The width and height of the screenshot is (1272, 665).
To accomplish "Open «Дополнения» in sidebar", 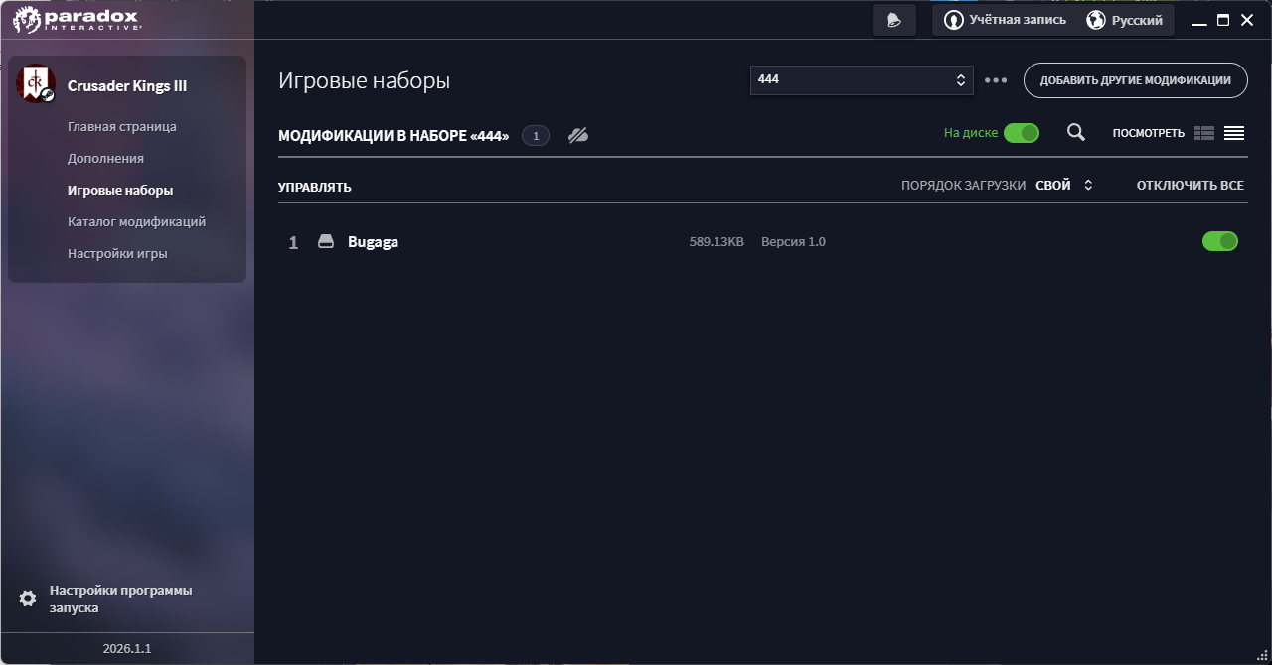I will pyautogui.click(x=105, y=159).
